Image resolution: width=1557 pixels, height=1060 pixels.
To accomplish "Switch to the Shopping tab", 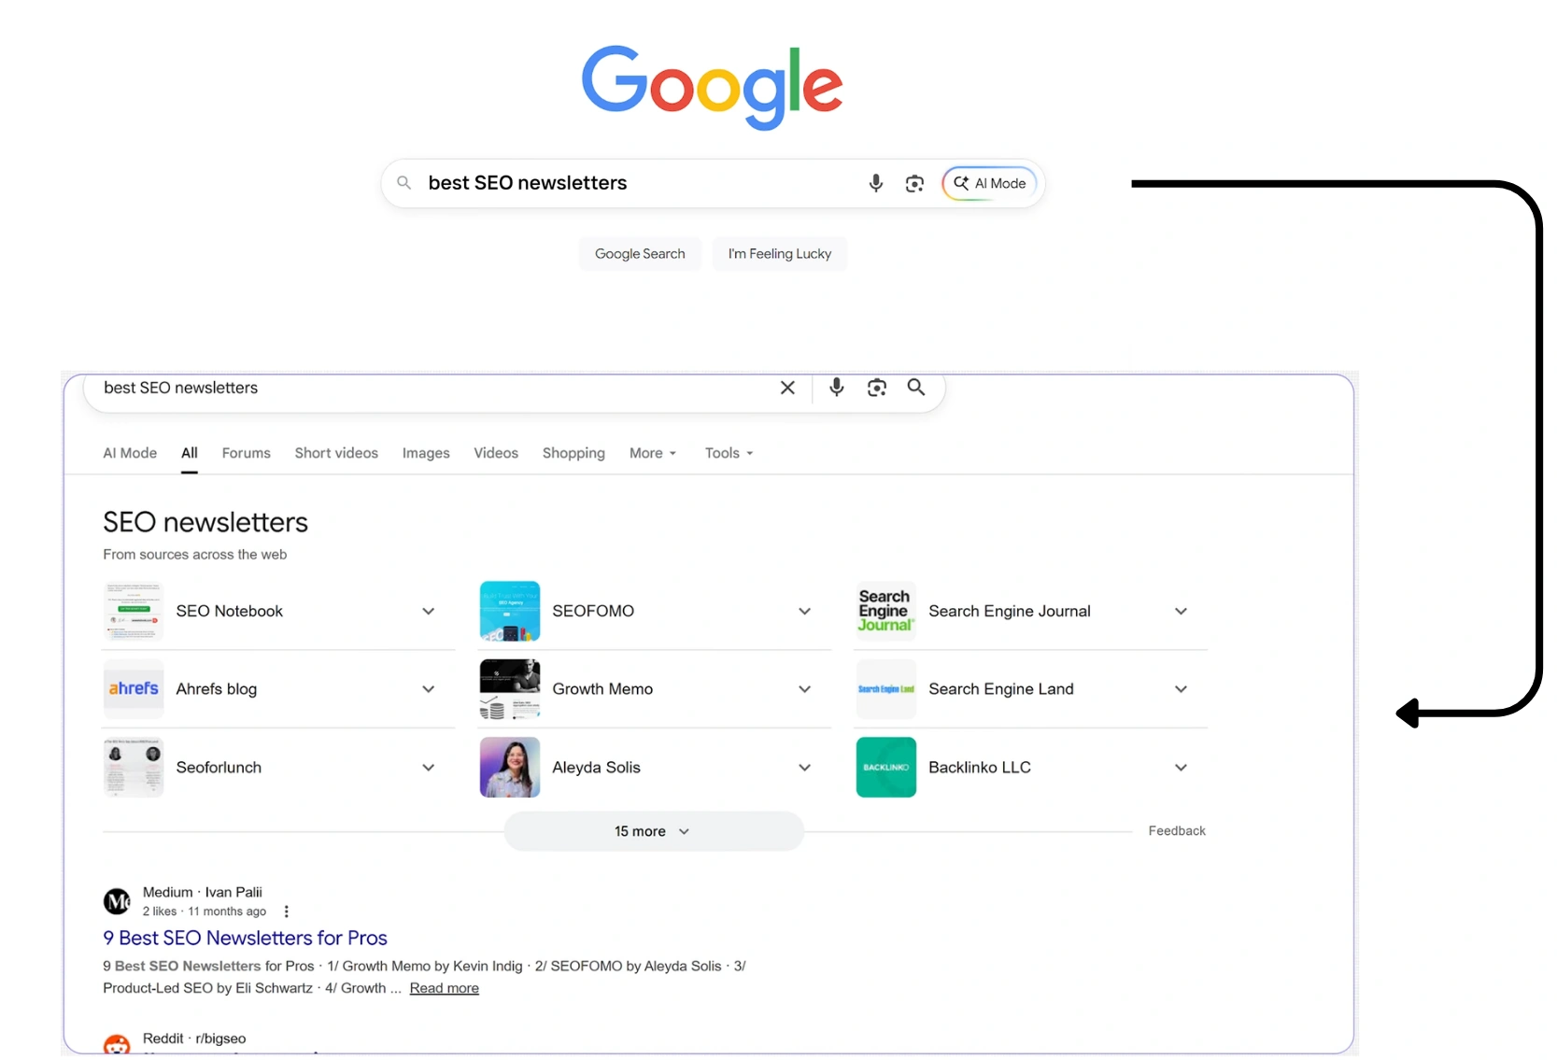I will click(x=573, y=453).
